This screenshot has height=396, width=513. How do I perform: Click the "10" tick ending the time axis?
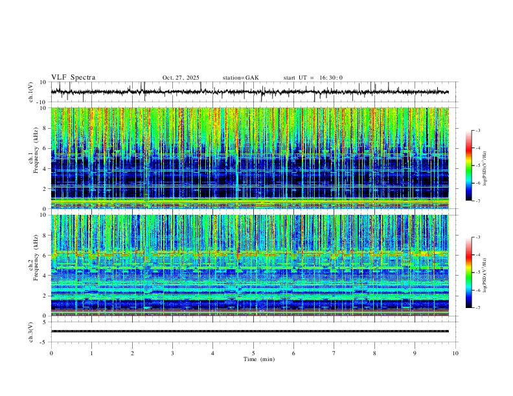(x=455, y=353)
